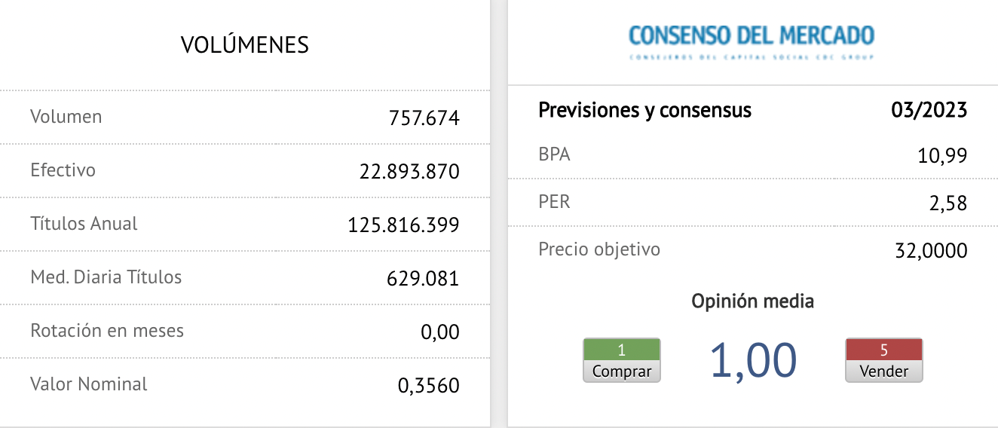The image size is (998, 428).
Task: Click the large 1,00 opinion score
Action: pos(753,361)
